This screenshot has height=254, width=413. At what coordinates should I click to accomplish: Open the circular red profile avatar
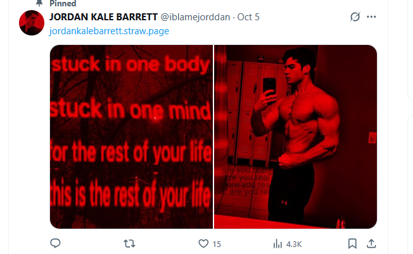pyautogui.click(x=32, y=23)
